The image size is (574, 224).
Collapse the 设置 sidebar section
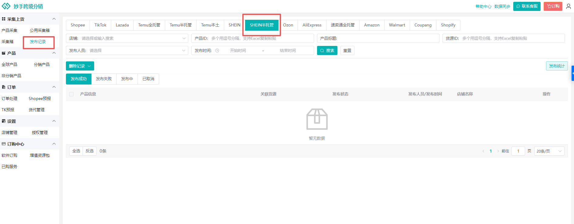(x=54, y=121)
